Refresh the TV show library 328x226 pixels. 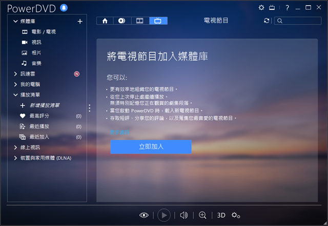click(266, 21)
